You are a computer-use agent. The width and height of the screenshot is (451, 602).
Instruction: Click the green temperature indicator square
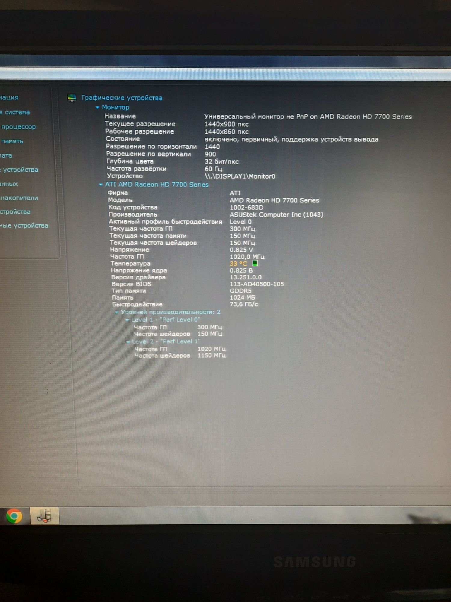pyautogui.click(x=255, y=263)
